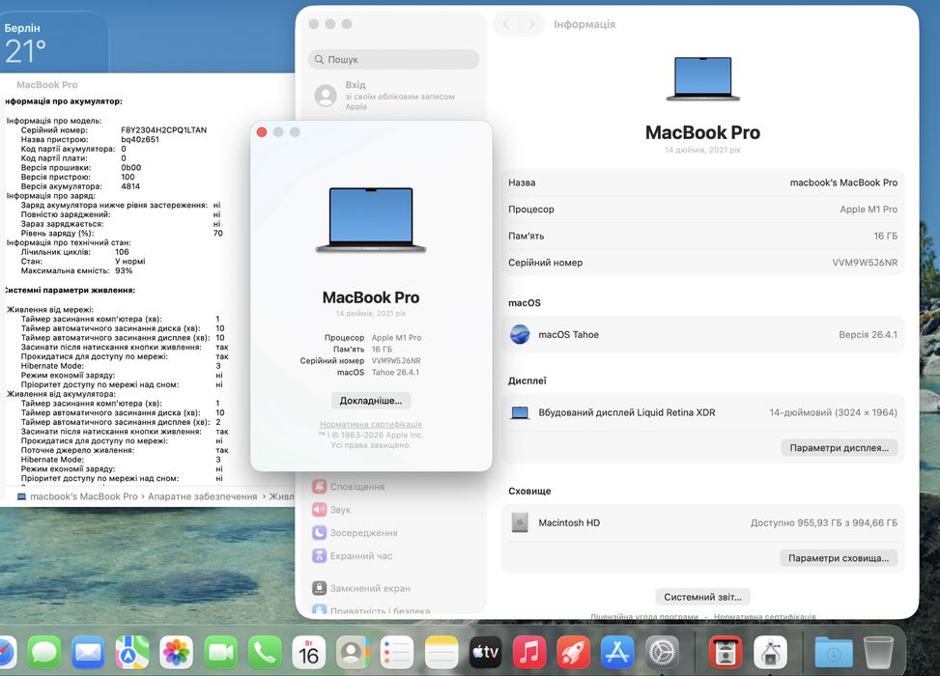
Task: Click Доступно 955,93 ГБ storage text
Action: pyautogui.click(x=824, y=522)
